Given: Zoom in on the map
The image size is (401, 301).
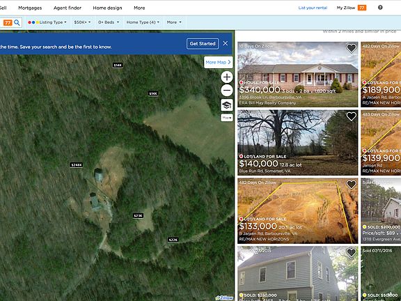Looking at the screenshot, I should [x=226, y=77].
